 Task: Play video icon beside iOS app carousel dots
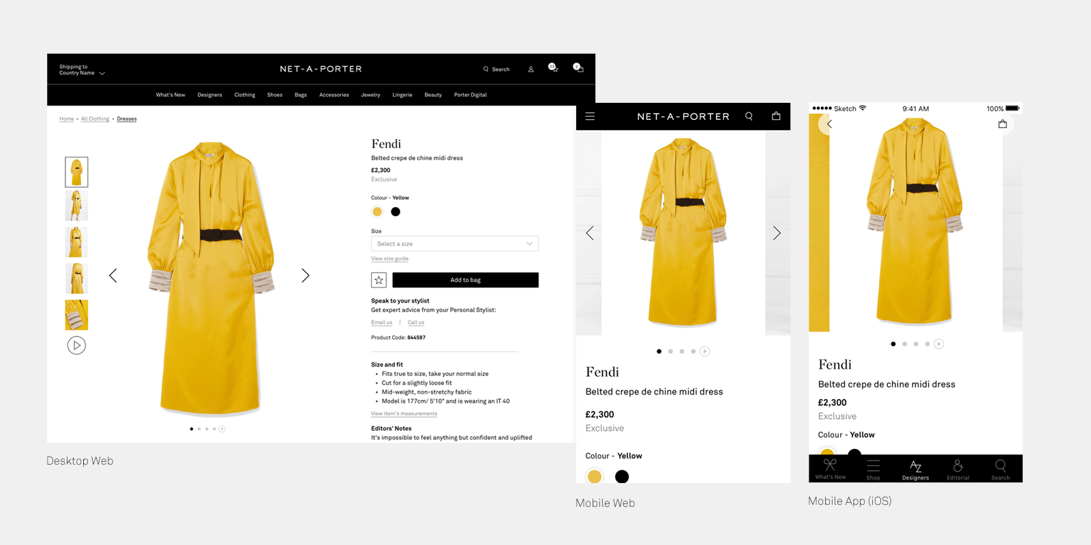(x=939, y=344)
